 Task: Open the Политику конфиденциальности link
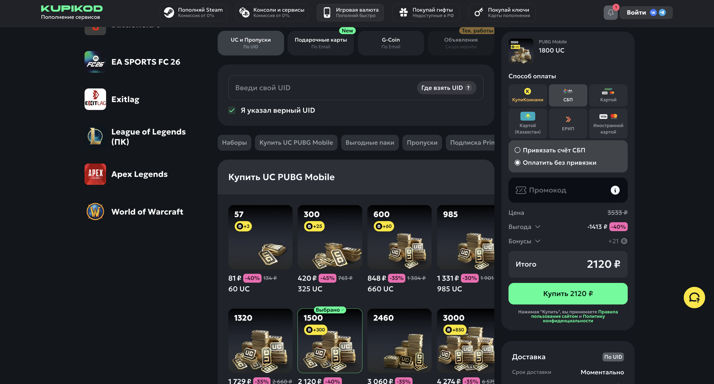coord(568,321)
